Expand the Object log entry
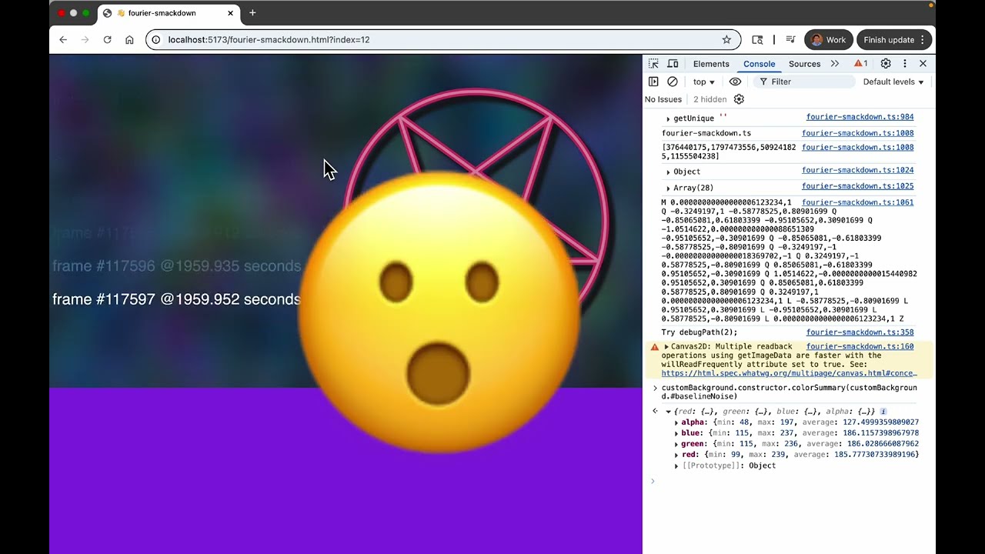The image size is (985, 554). [x=668, y=172]
